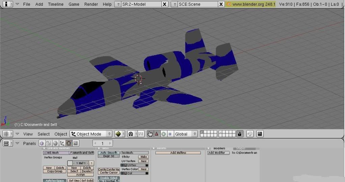Switch to the Editing context icon
The width and height of the screenshot is (345, 182).
(69, 143)
